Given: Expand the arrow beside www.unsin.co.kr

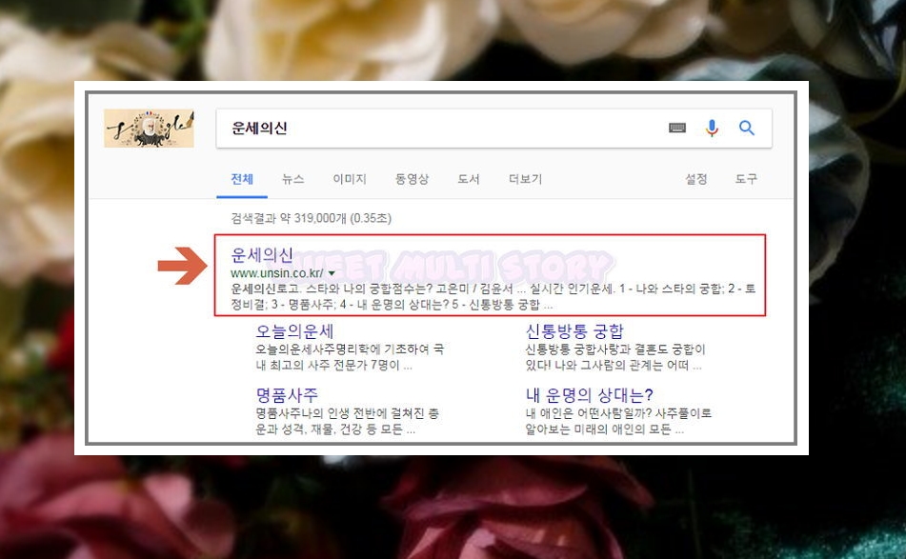Looking at the screenshot, I should (332, 273).
